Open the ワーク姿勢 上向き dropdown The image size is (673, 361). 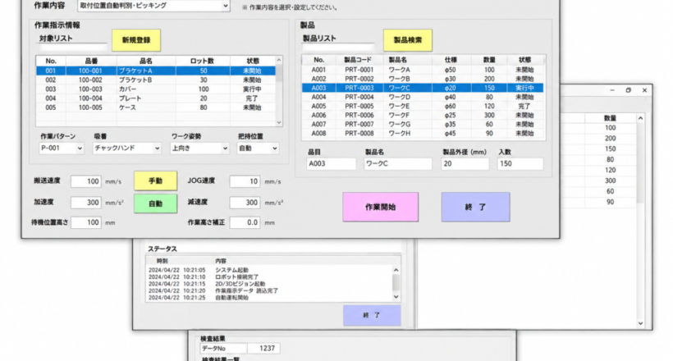(199, 148)
